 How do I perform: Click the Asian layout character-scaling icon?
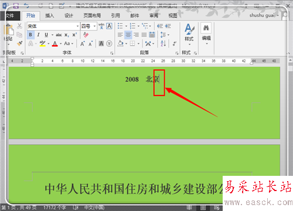148,43
